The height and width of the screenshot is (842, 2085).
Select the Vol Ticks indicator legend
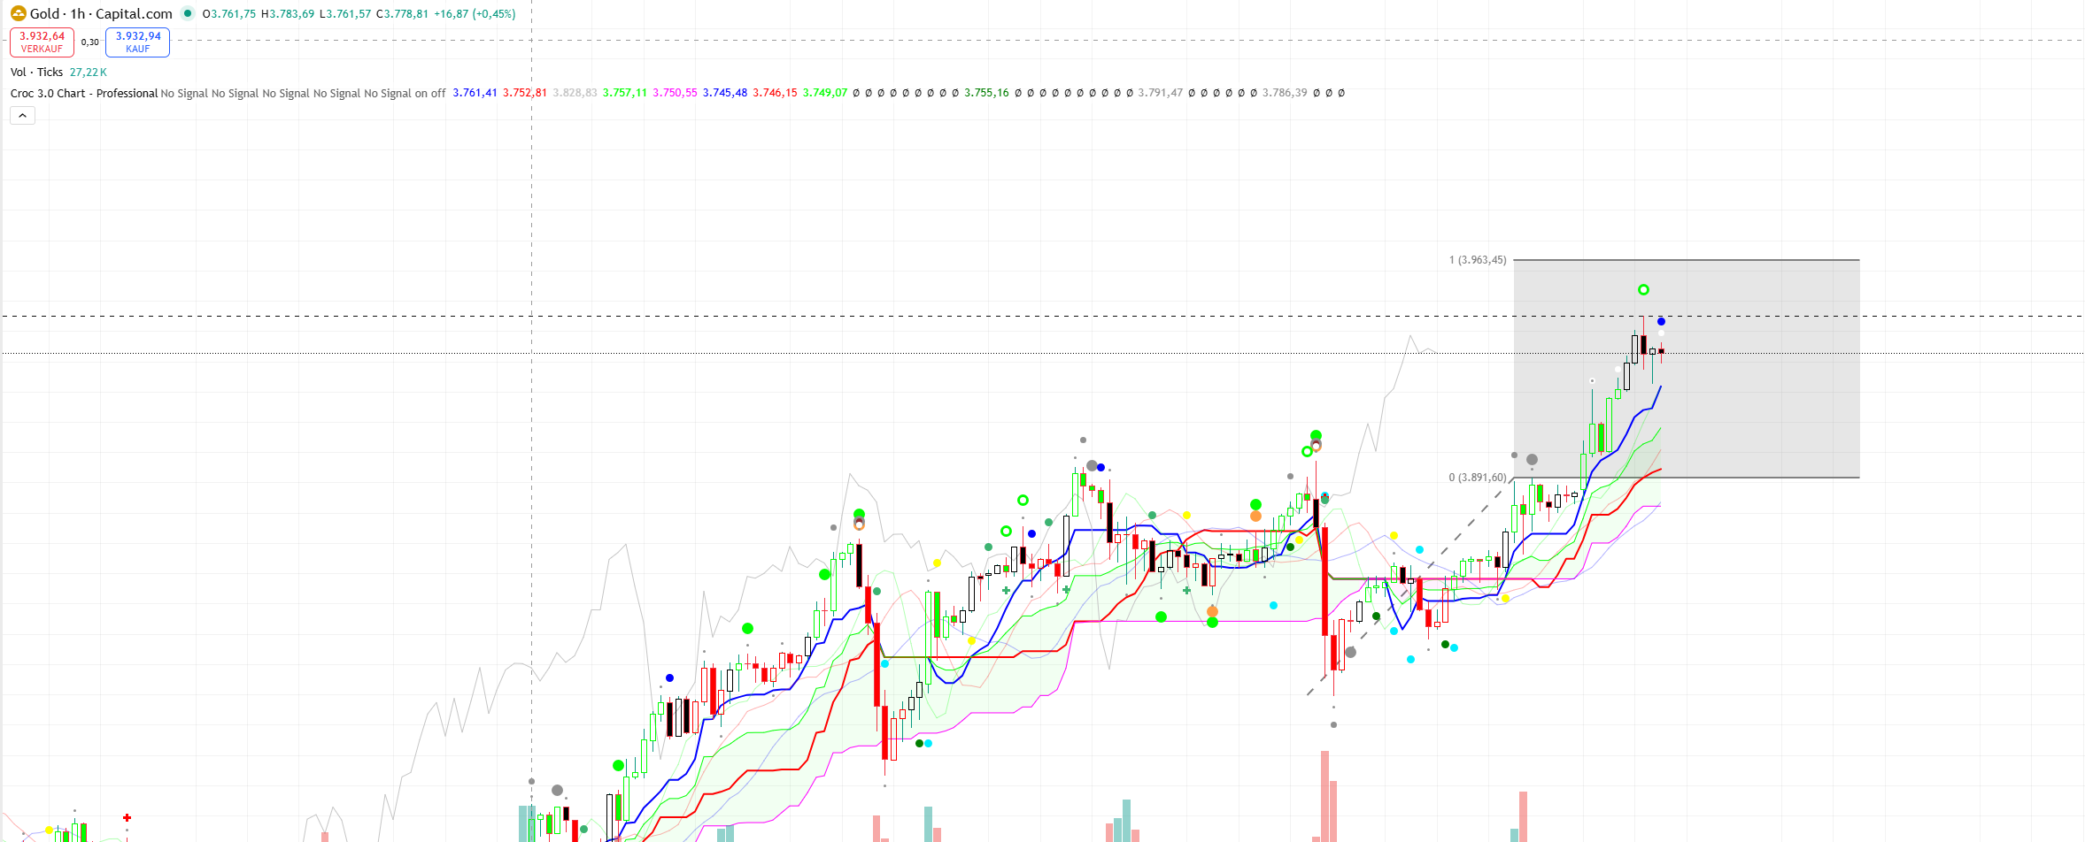[x=36, y=73]
